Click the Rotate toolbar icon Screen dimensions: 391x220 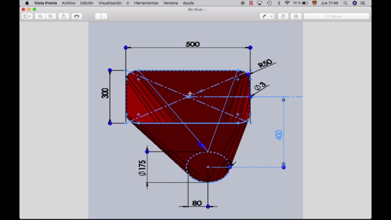coord(283,16)
